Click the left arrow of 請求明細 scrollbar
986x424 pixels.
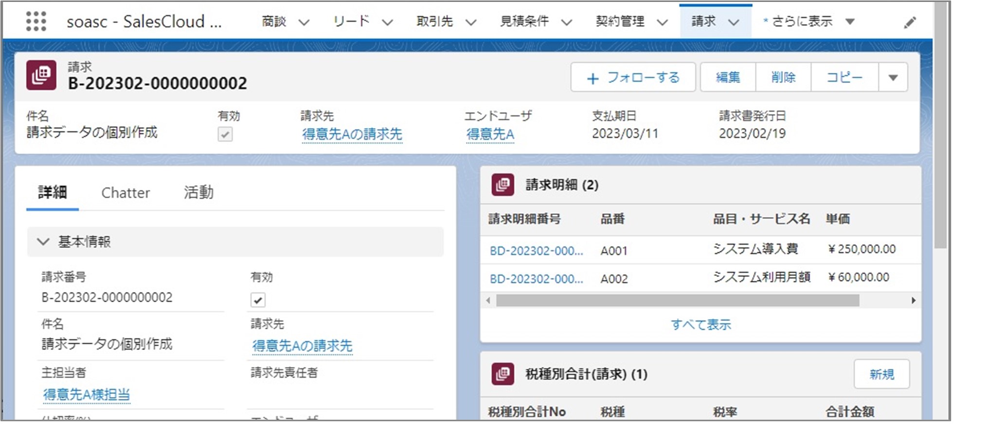488,301
